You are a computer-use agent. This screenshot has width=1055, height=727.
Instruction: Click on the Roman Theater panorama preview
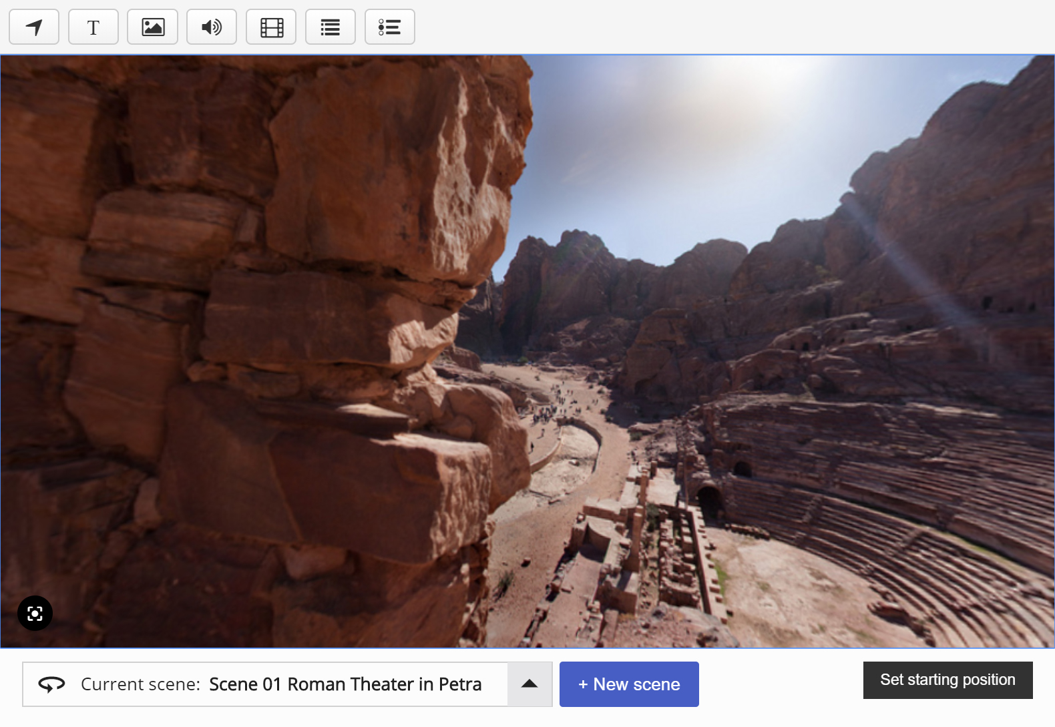click(x=527, y=351)
